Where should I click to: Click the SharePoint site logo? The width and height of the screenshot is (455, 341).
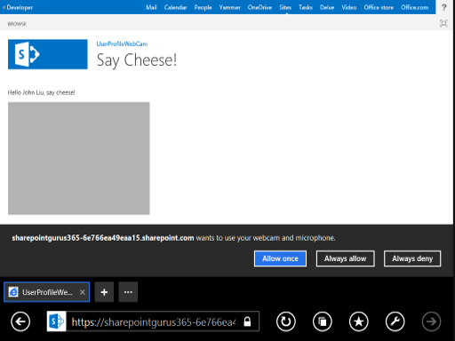click(x=48, y=54)
